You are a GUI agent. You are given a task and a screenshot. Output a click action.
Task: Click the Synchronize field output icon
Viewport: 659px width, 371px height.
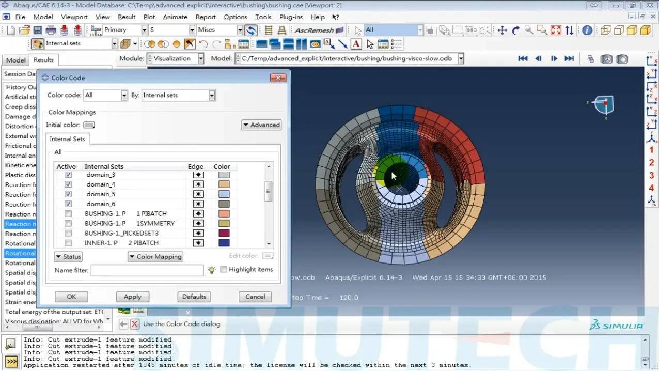pyautogui.click(x=251, y=30)
